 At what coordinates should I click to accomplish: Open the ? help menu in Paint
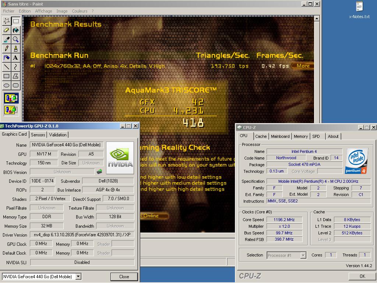coord(92,11)
